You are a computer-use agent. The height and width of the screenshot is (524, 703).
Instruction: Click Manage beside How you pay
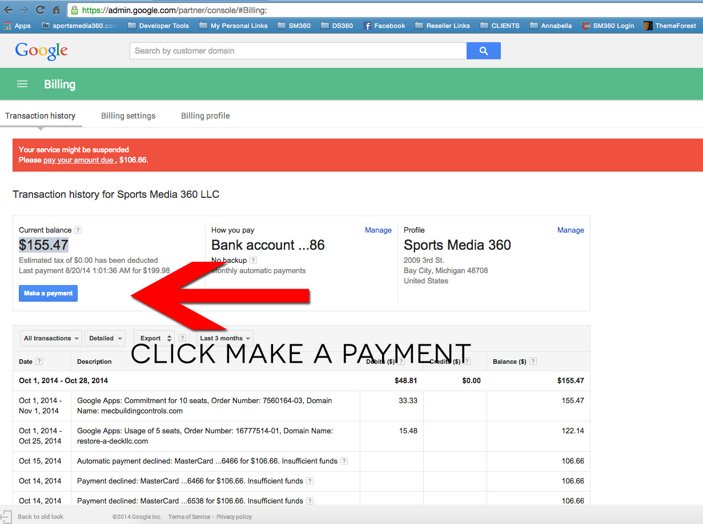click(378, 230)
